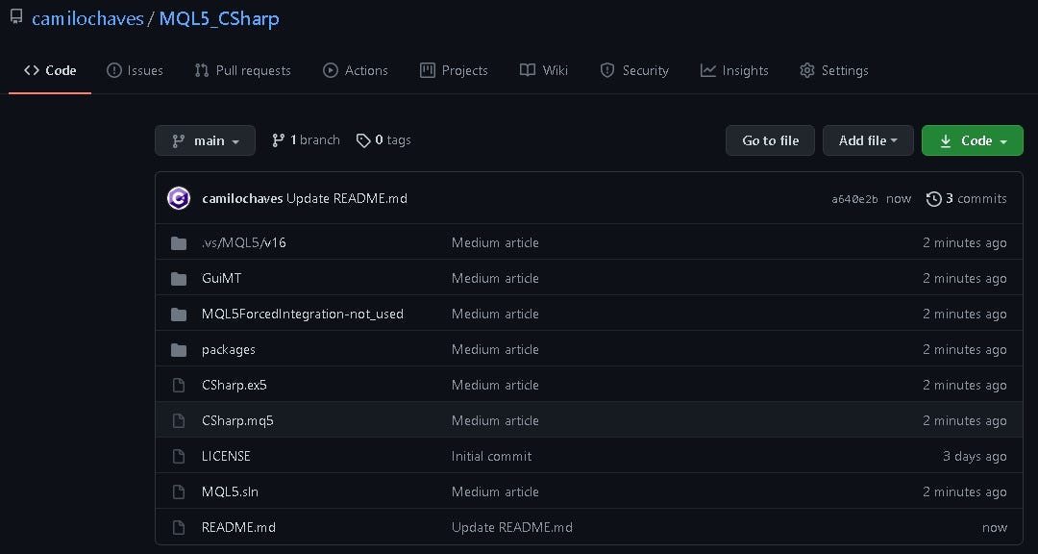Click folder icon beside packages
This screenshot has width=1038, height=554.
pyautogui.click(x=179, y=349)
